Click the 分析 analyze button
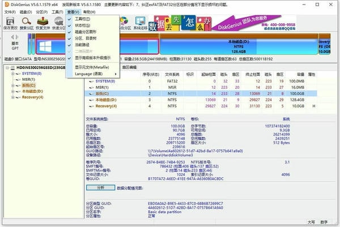This screenshot has height=227, width=340. click(x=101, y=187)
